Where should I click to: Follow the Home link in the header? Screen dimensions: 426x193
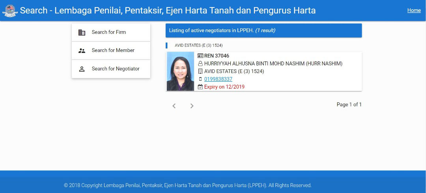(414, 10)
